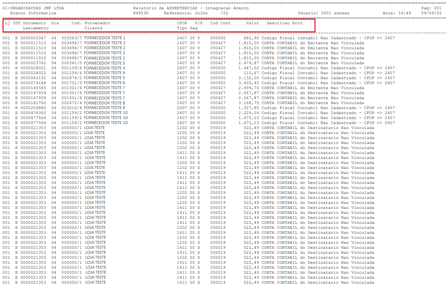This screenshot has width=446, height=289.
Task: Select document number 0000204880
Action: 33,108
